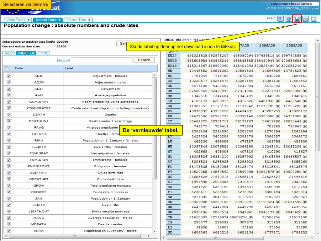Click the Search button
This screenshot has height=241, width=321.
(x=144, y=60)
